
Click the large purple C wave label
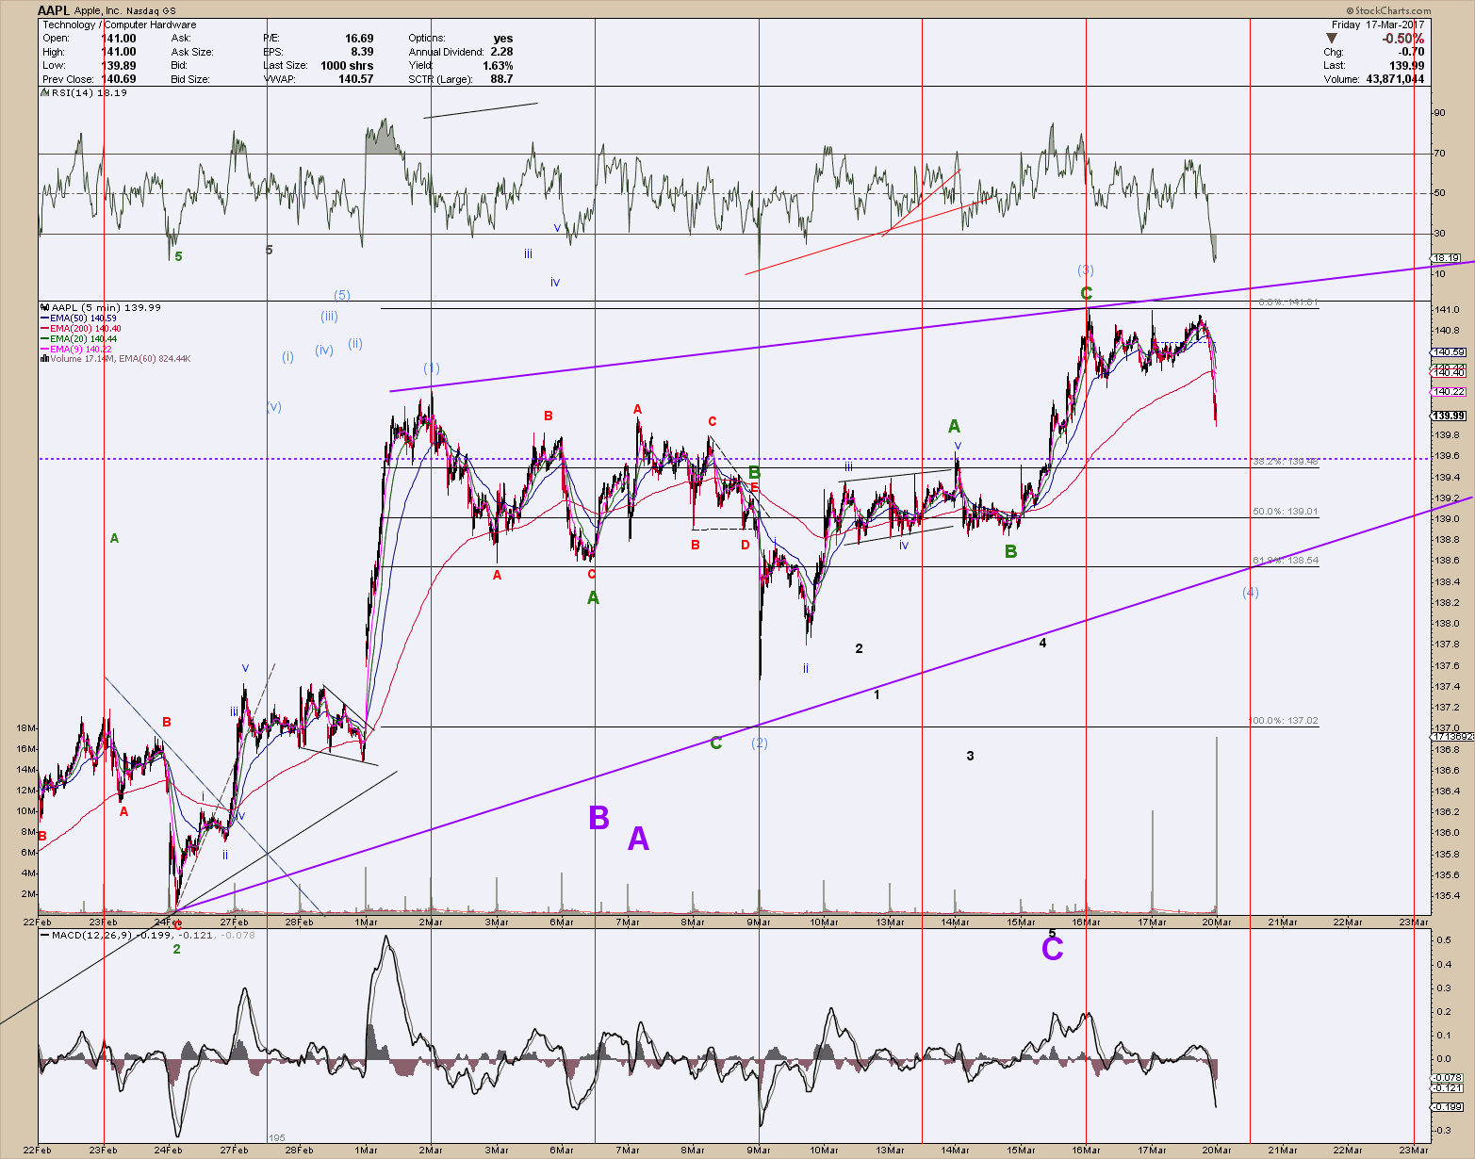tap(1052, 949)
